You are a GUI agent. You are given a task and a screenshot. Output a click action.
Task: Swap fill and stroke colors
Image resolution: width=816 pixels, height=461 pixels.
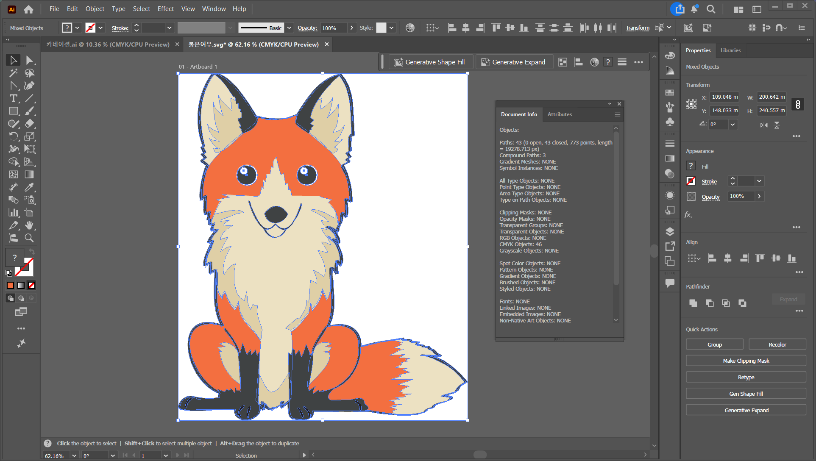pyautogui.click(x=32, y=252)
